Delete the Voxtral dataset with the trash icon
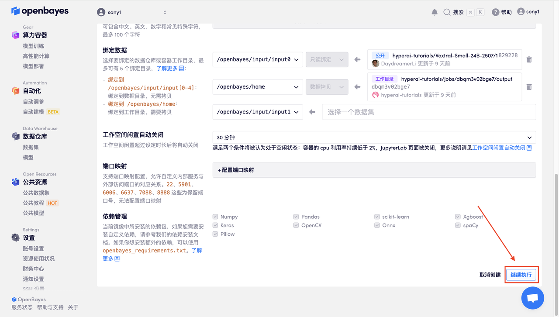The height and width of the screenshot is (317, 559). (x=529, y=59)
